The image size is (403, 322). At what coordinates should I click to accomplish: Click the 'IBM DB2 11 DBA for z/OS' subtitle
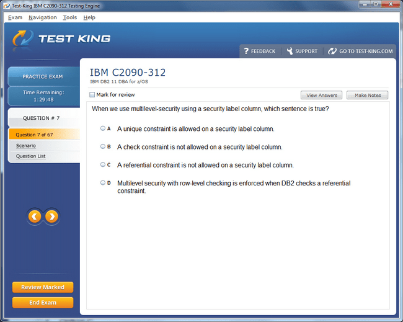click(119, 81)
